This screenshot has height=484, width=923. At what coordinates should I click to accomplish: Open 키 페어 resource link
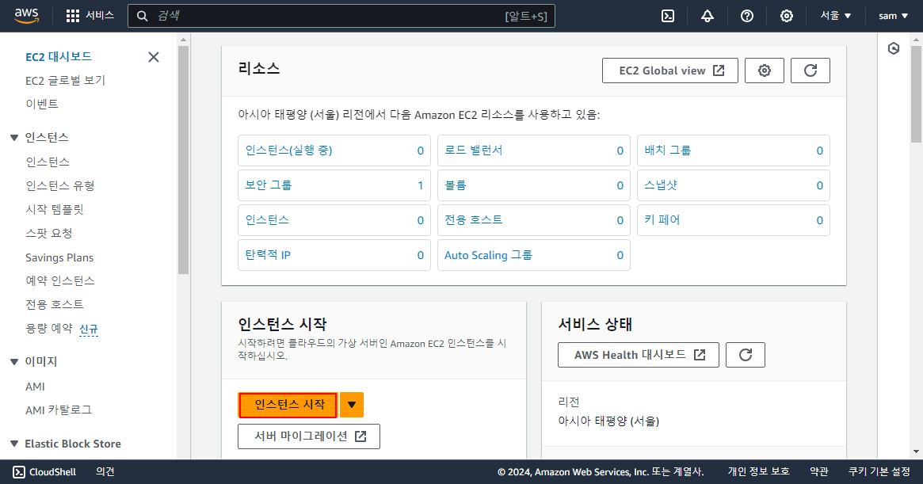662,219
